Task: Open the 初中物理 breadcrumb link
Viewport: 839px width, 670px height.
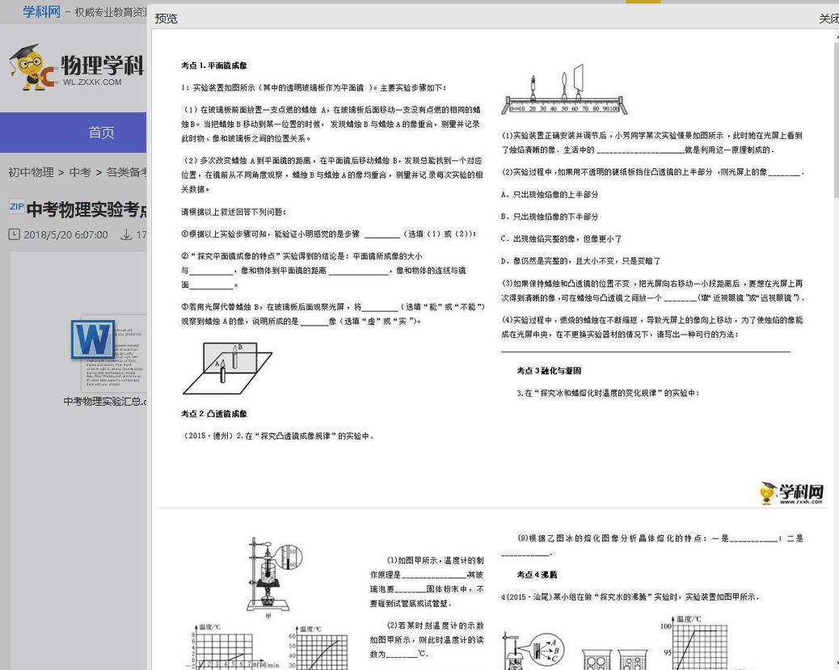Action: coord(30,173)
